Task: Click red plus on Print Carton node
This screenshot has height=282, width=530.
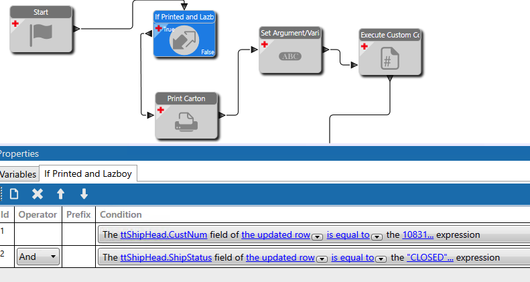Action: point(161,110)
